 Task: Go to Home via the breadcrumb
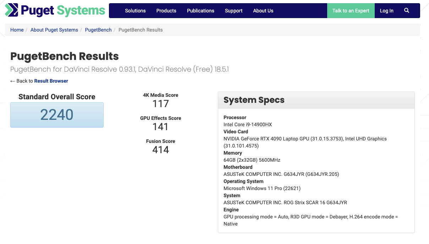(17, 30)
